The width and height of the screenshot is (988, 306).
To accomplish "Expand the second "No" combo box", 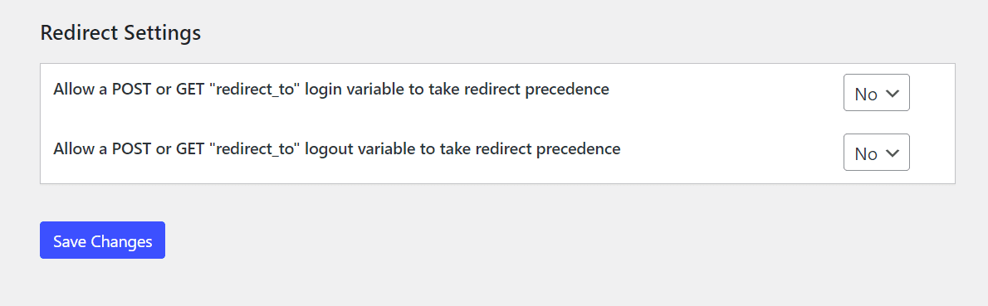I will tap(876, 152).
